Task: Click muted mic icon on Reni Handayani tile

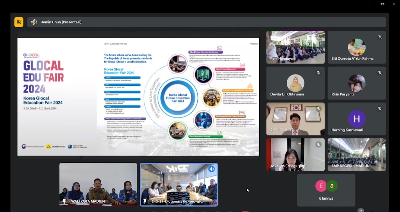Action: pos(318,37)
